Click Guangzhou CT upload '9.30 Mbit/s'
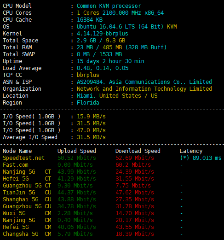 75,186
